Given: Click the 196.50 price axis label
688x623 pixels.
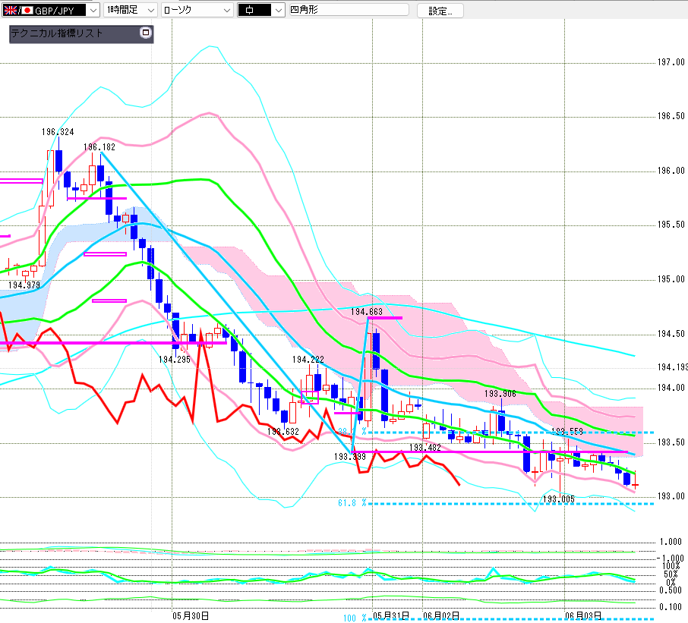Looking at the screenshot, I should [671, 116].
